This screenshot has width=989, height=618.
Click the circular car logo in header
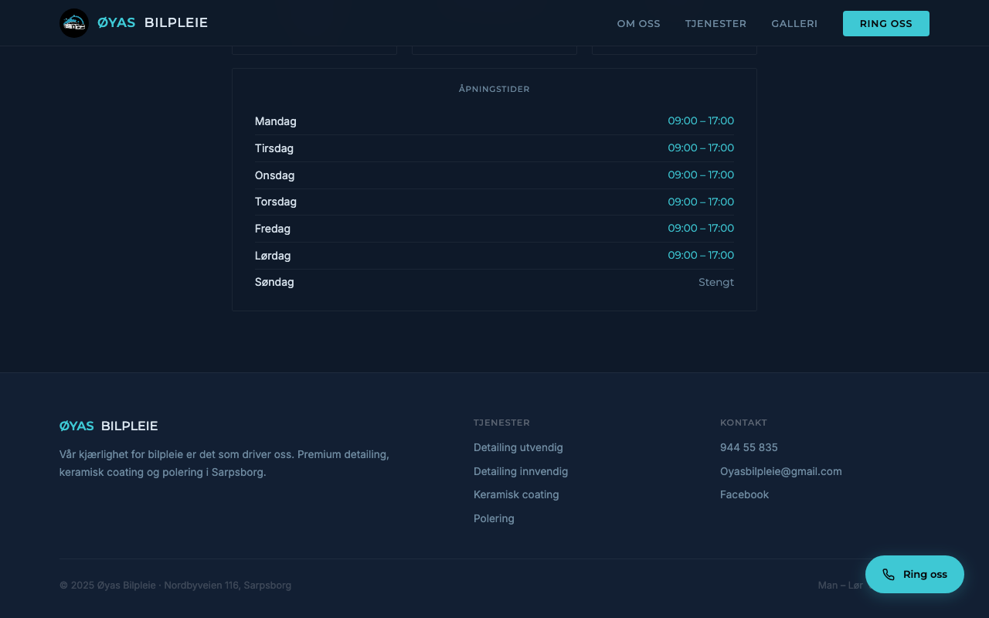point(74,23)
